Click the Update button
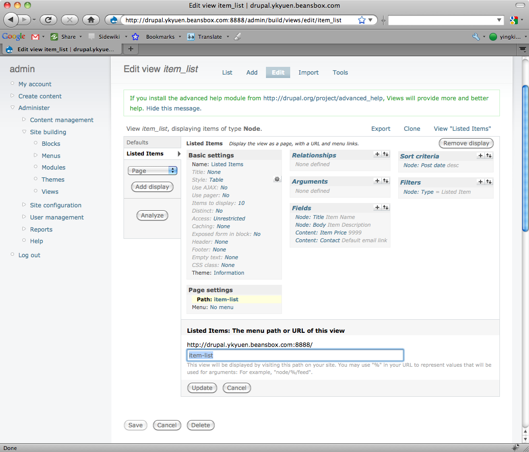 [x=202, y=388]
